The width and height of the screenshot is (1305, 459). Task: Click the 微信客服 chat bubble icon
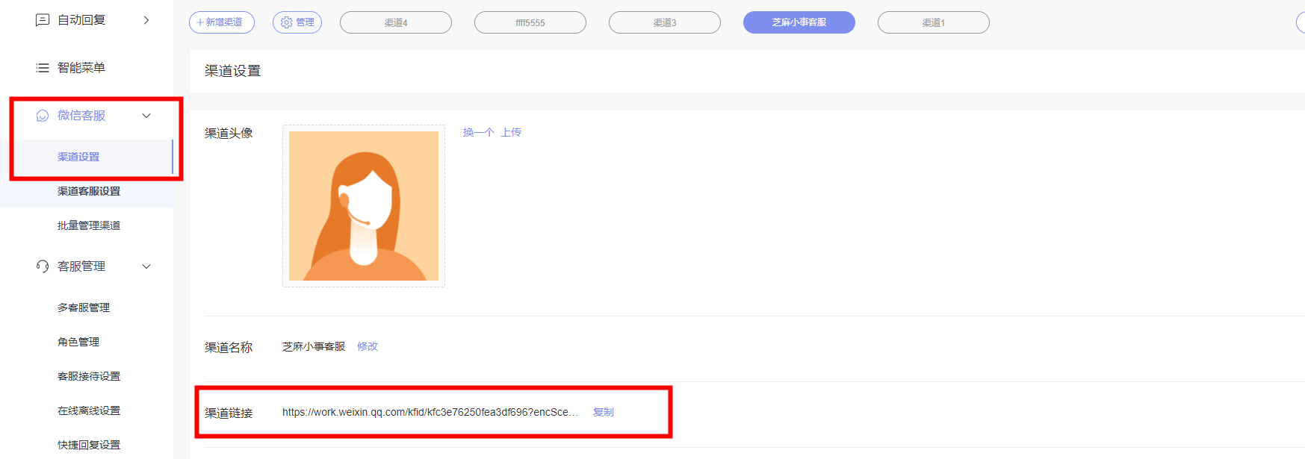point(43,116)
